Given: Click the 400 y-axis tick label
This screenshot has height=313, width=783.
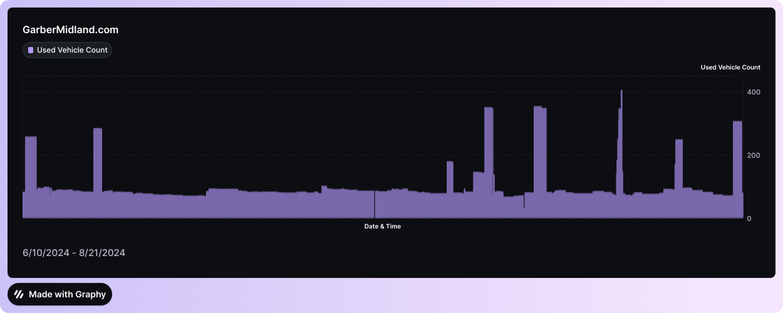Looking at the screenshot, I should (x=754, y=92).
